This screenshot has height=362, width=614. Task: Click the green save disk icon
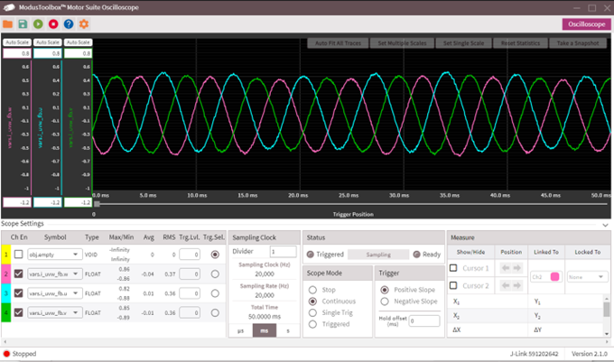coord(23,23)
